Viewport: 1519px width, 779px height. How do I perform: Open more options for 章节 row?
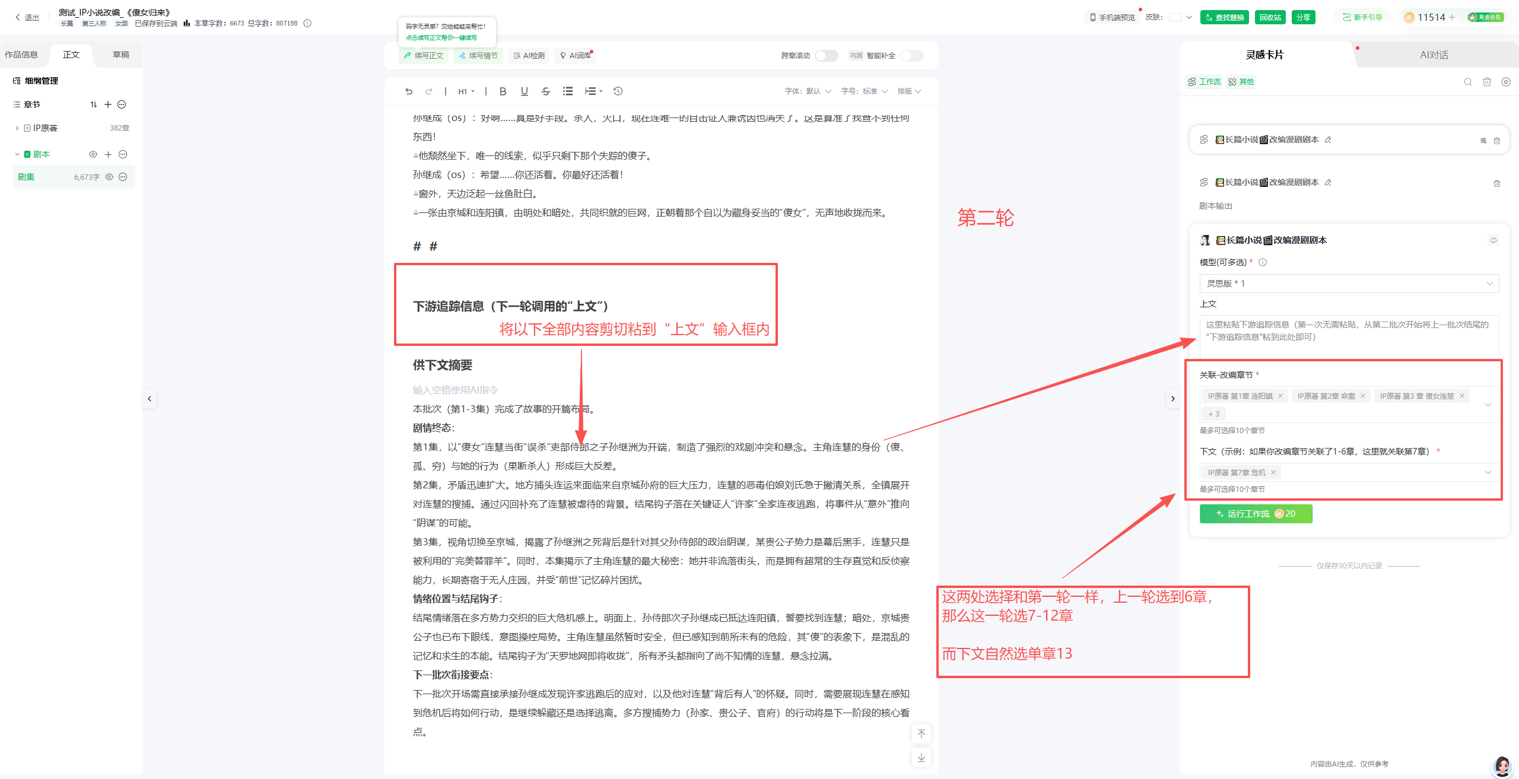pyautogui.click(x=122, y=104)
